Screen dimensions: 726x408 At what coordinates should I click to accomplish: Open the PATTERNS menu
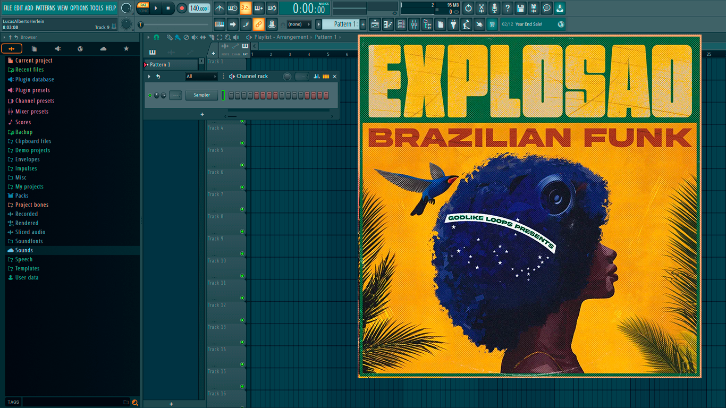coord(45,8)
